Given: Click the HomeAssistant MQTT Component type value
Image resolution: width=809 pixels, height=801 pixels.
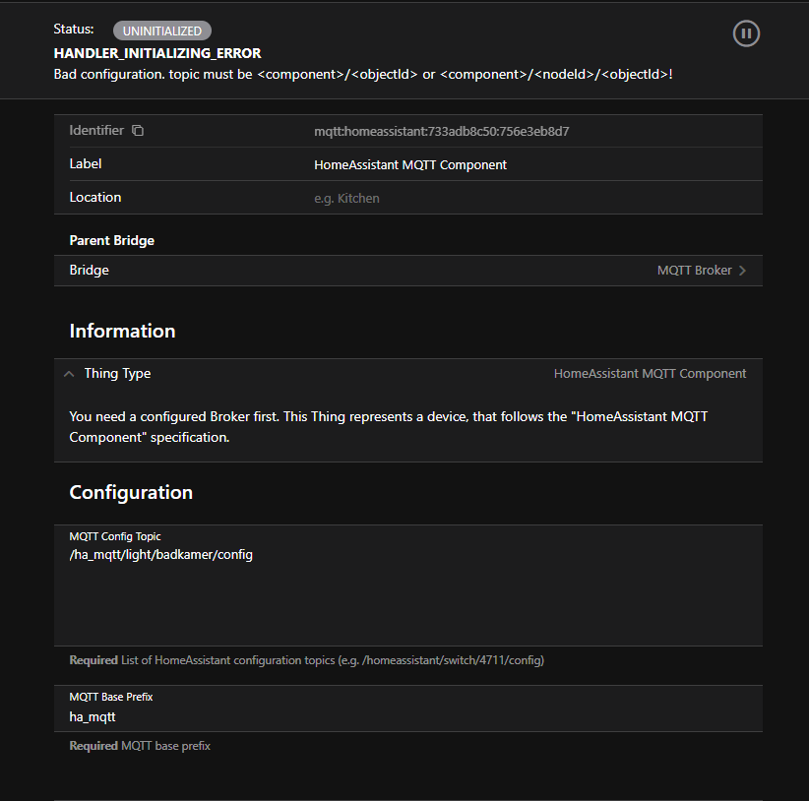Looking at the screenshot, I should coord(650,374).
